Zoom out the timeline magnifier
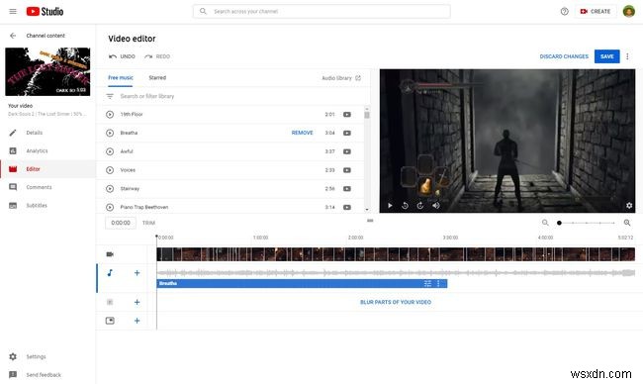The height and width of the screenshot is (384, 643). (x=545, y=223)
